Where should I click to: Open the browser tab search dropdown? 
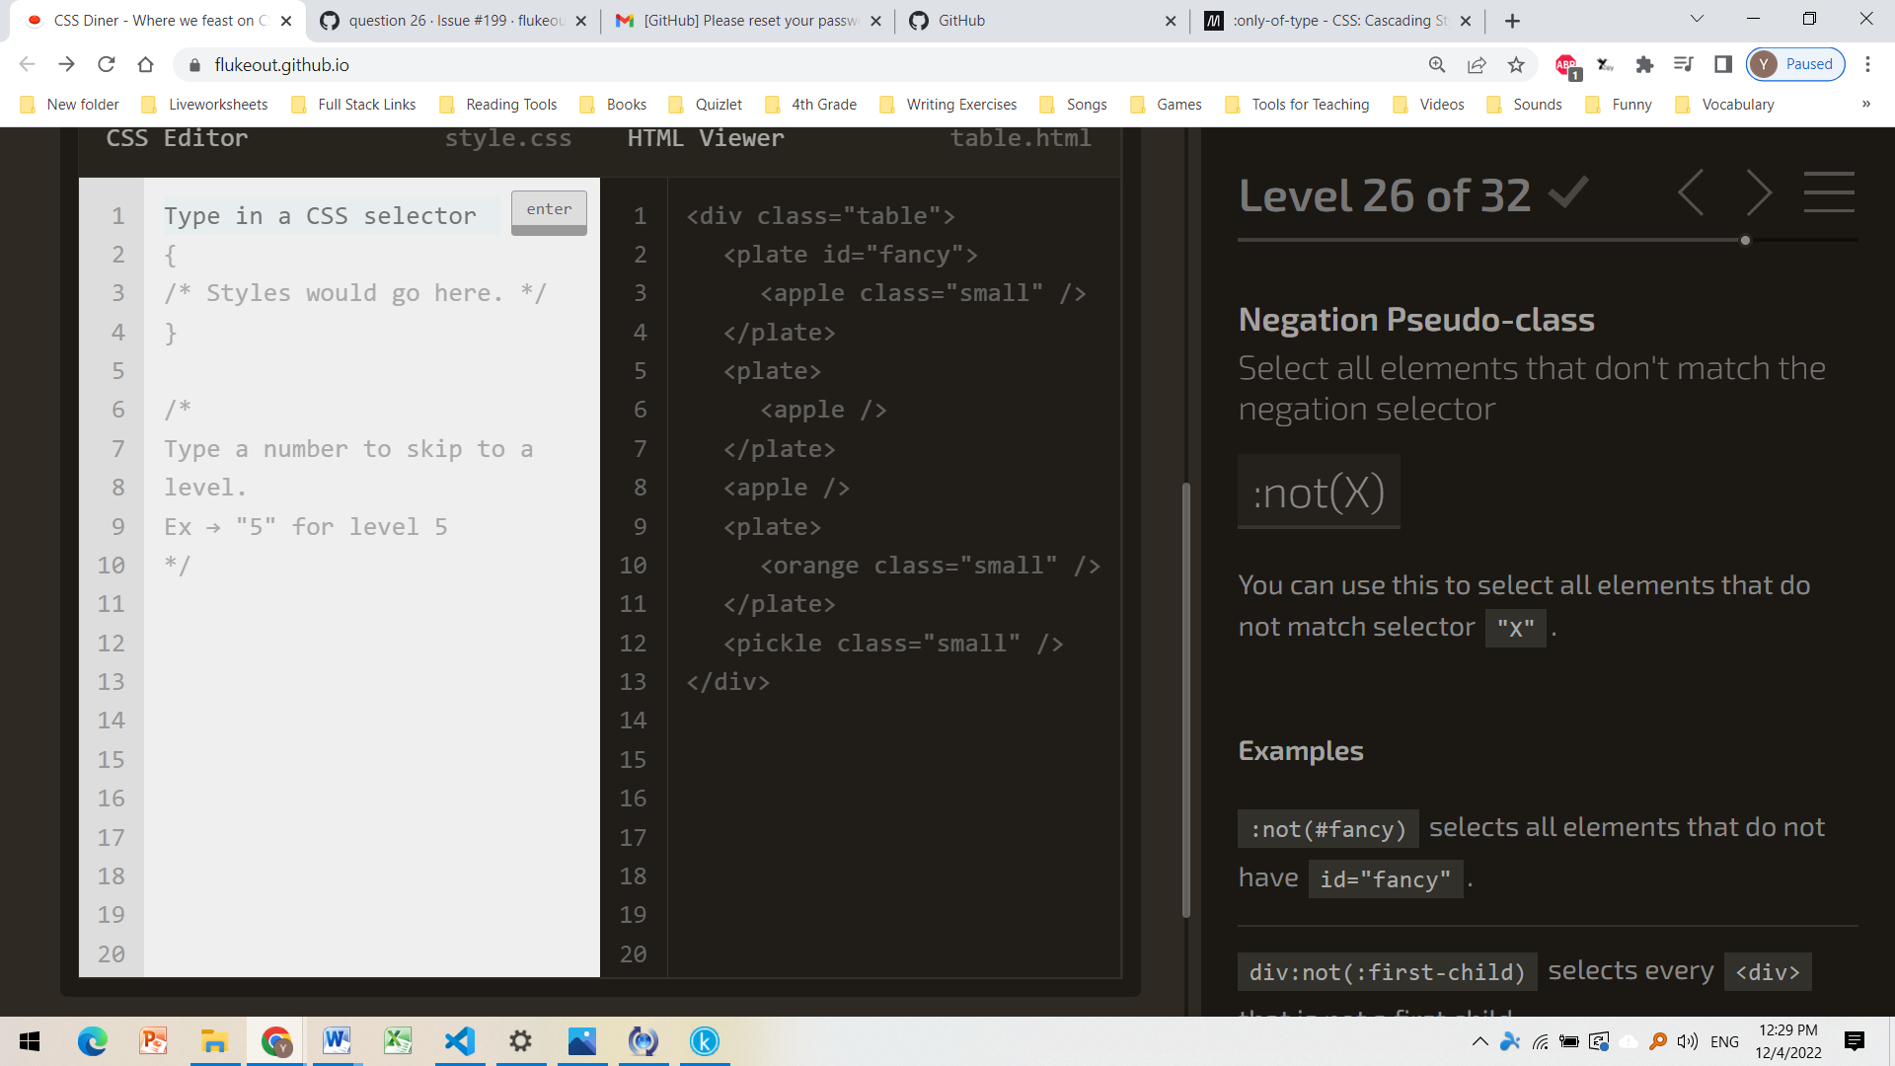[x=1697, y=20]
